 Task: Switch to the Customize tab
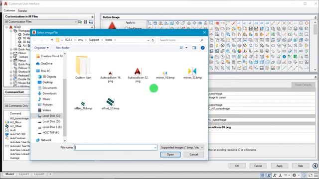pos(9,10)
